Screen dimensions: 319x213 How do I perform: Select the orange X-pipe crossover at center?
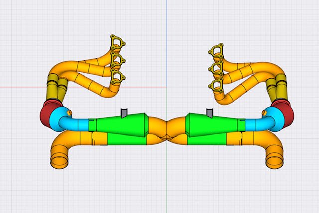168,129
